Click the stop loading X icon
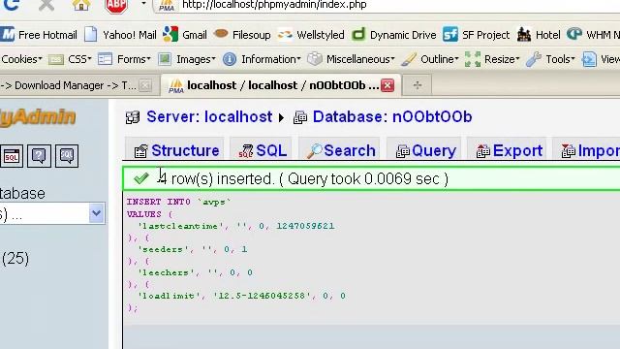The width and height of the screenshot is (620, 349). tap(46, 5)
